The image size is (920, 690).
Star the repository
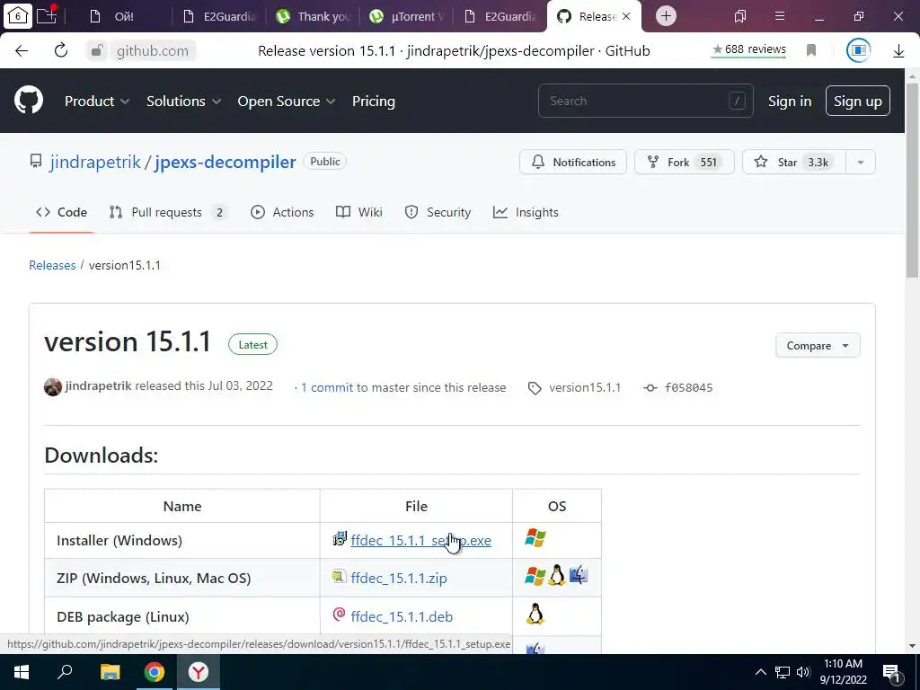pos(794,162)
